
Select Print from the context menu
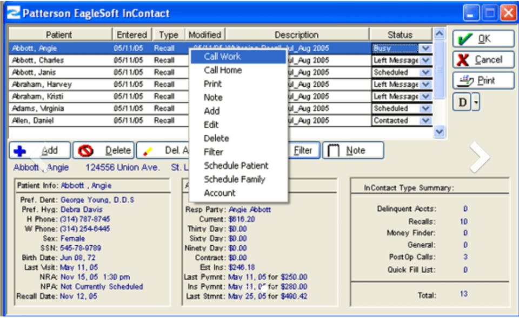[238, 84]
